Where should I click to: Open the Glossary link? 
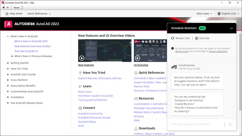click(139, 116)
